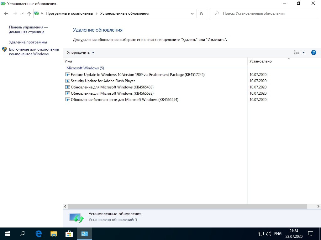Click the Установленные обновления breadcrumb

(x=125, y=13)
